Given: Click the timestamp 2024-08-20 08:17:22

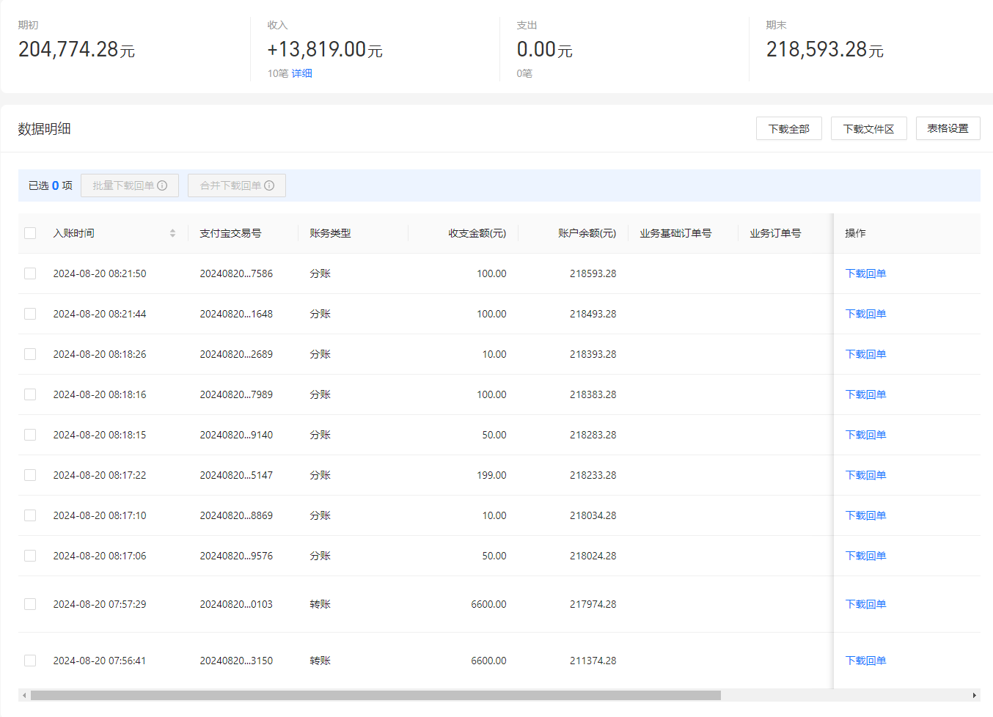Looking at the screenshot, I should [100, 475].
